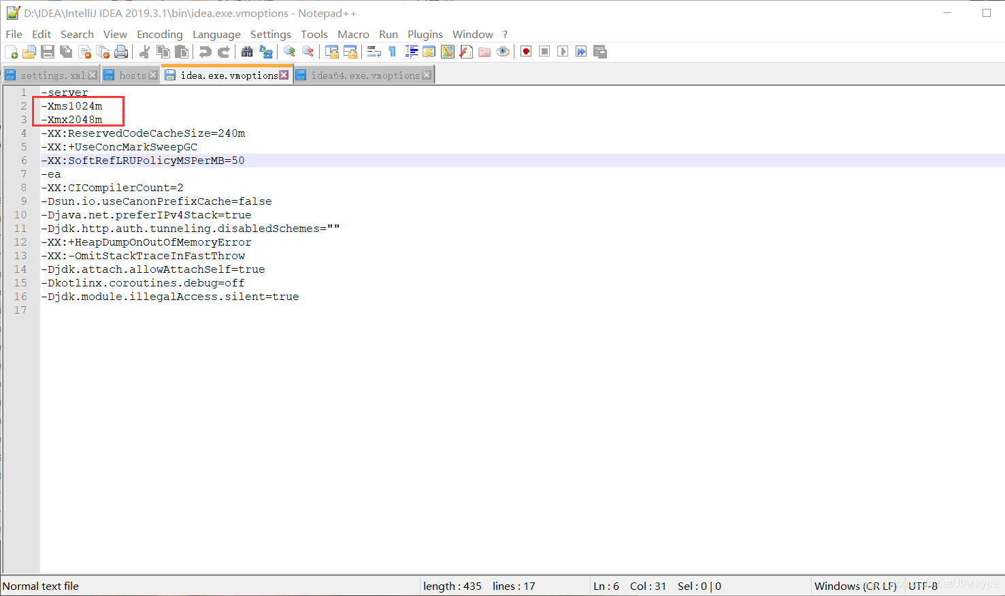Click the Replace toolbar icon
The width and height of the screenshot is (1005, 596).
coord(266,52)
